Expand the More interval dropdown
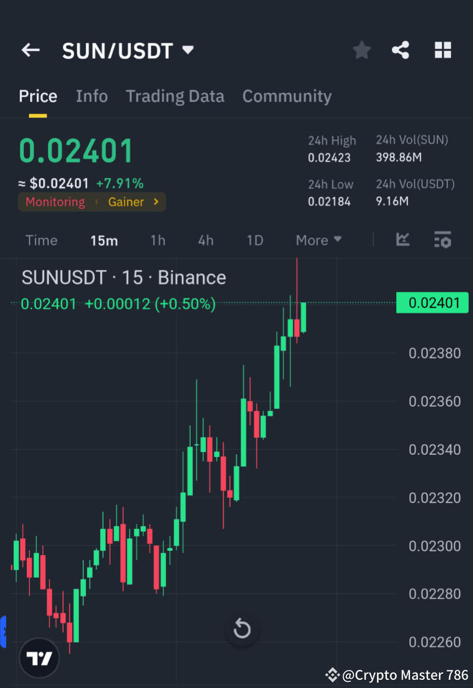The width and height of the screenshot is (473, 688). click(x=318, y=240)
